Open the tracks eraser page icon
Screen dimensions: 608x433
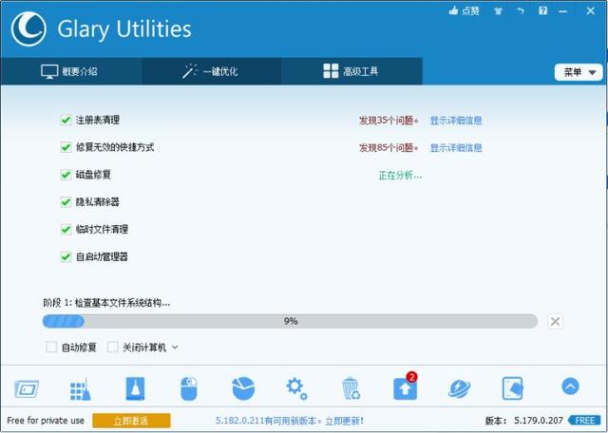coord(513,388)
